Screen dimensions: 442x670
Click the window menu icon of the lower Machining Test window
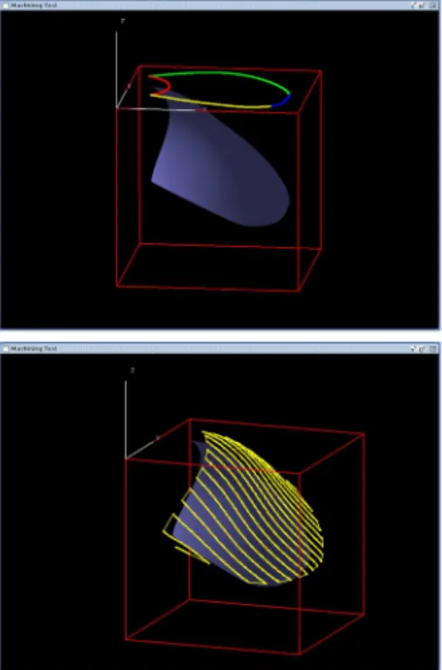click(x=5, y=348)
